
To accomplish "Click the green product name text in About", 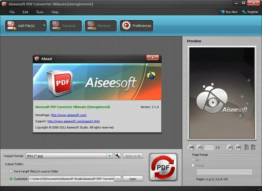I will point(73,107).
